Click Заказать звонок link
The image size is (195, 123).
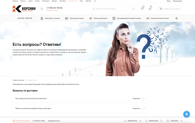pos(52,10)
